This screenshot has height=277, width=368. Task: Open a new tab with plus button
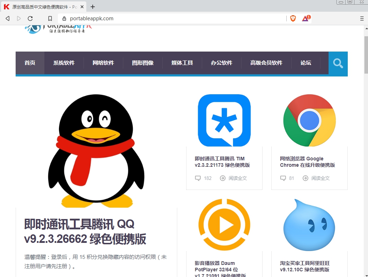coord(93,7)
